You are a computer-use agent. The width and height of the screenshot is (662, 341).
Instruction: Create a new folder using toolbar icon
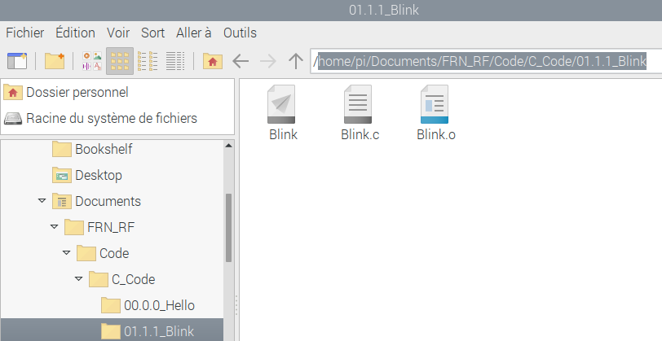[x=55, y=61]
